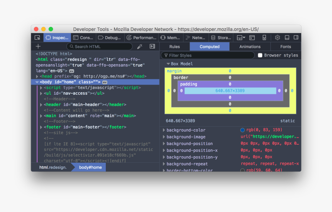Click the border-bottom-color swatch

coord(242,170)
